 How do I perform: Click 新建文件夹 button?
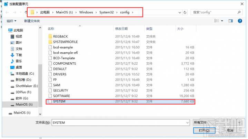(32, 21)
